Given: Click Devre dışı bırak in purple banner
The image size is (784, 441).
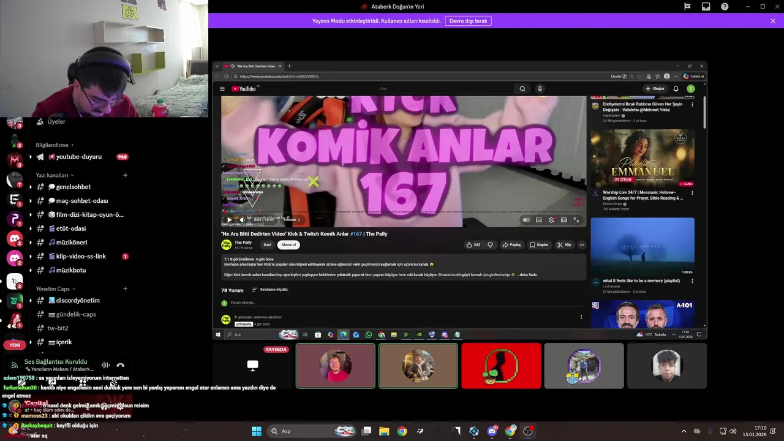Looking at the screenshot, I should pos(469,21).
